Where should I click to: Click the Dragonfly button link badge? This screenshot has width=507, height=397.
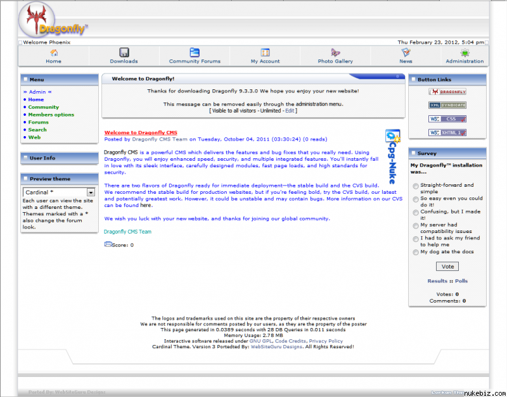(x=447, y=92)
